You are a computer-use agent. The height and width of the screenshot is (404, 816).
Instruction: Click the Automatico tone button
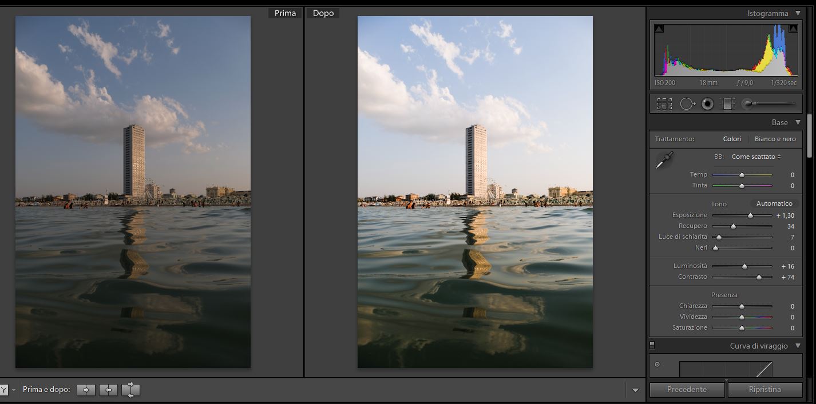point(774,203)
